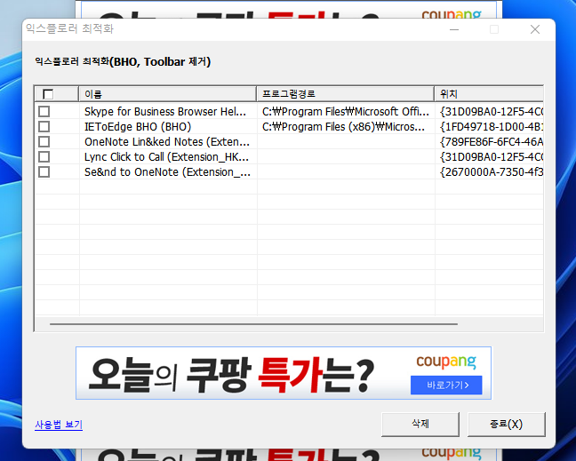576x461 pixels.
Task: Select the IEToEdge BHO (BHO) name
Action: pyautogui.click(x=138, y=127)
